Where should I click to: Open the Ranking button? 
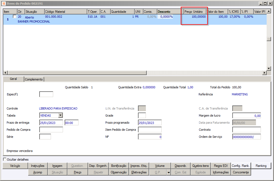(261, 166)
